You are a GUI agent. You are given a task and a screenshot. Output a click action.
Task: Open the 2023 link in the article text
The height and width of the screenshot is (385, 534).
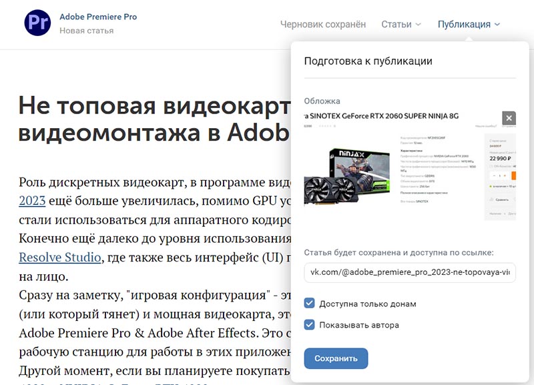pyautogui.click(x=32, y=201)
